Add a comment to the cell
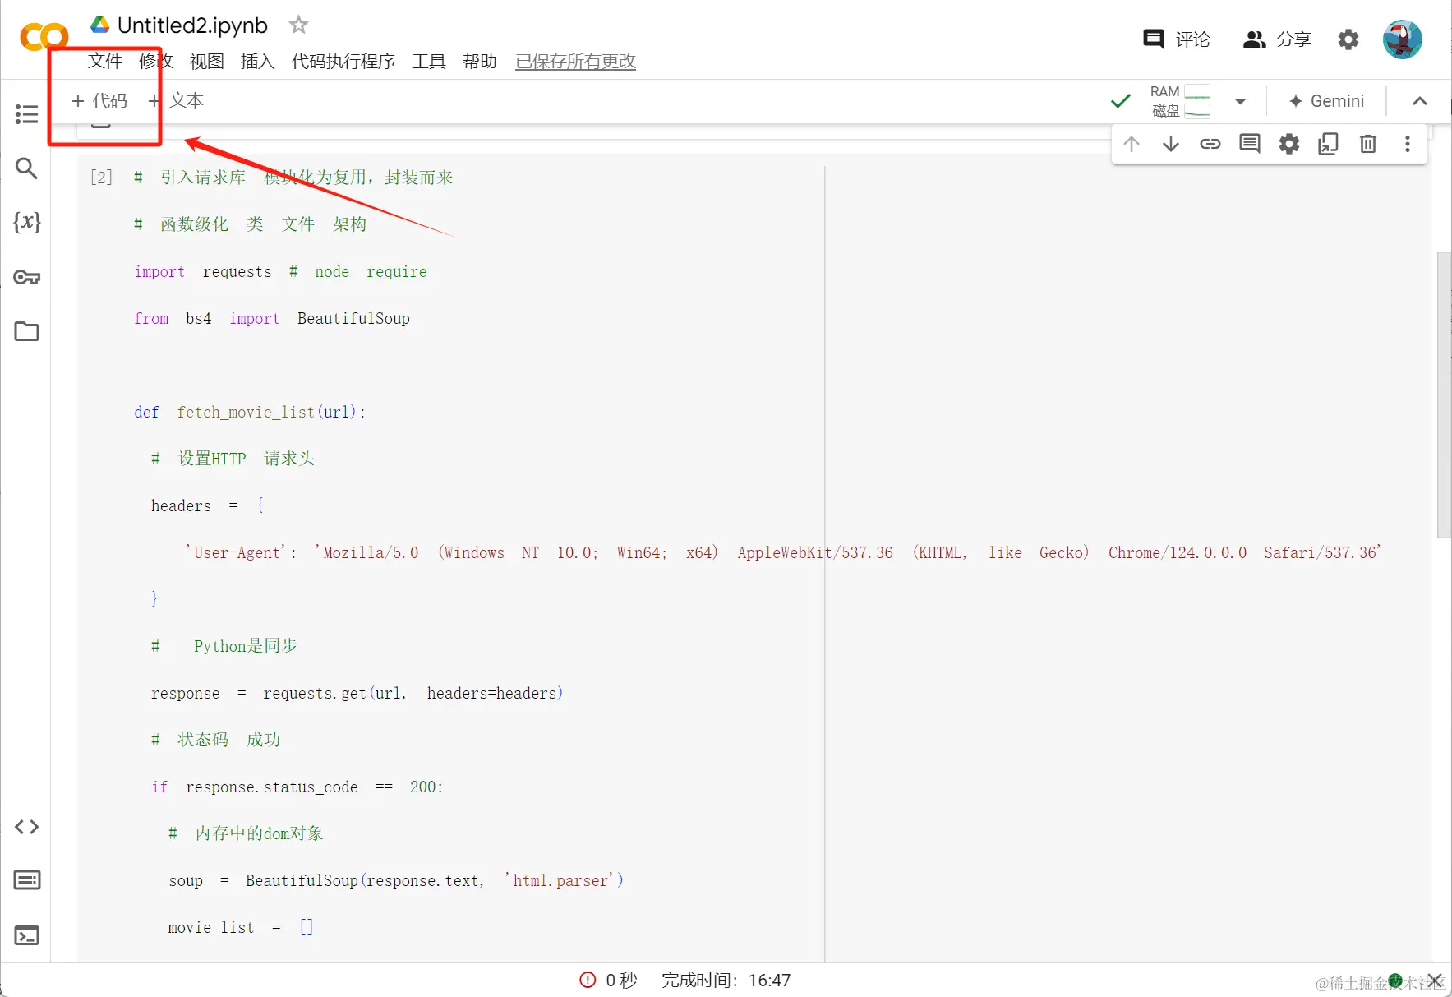Screen dimensions: 1452x997 point(1250,144)
